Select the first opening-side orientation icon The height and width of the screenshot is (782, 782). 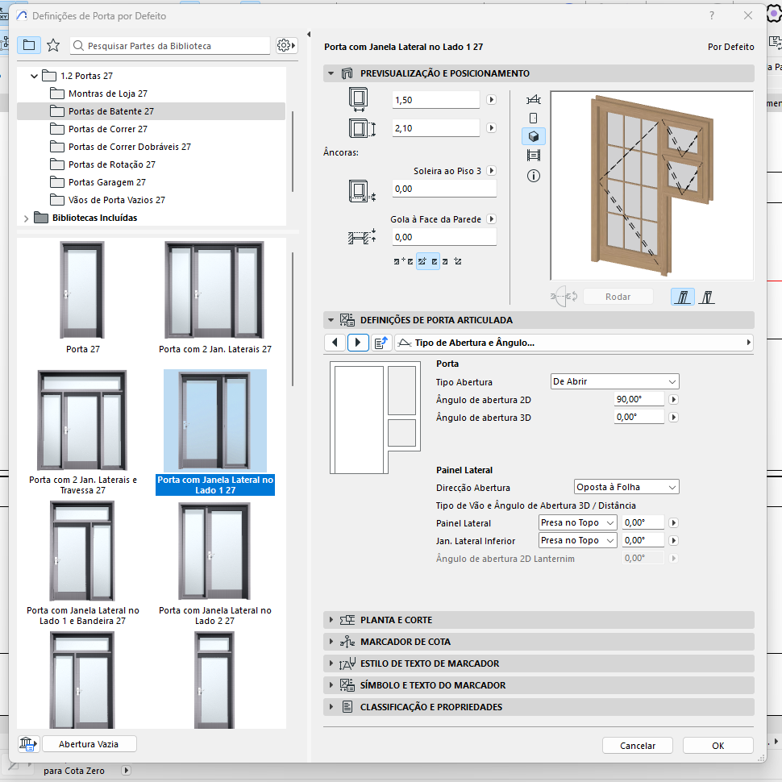pos(683,297)
